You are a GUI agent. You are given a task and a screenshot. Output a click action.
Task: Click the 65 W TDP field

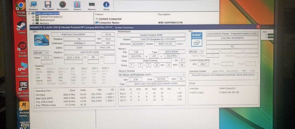(108, 39)
